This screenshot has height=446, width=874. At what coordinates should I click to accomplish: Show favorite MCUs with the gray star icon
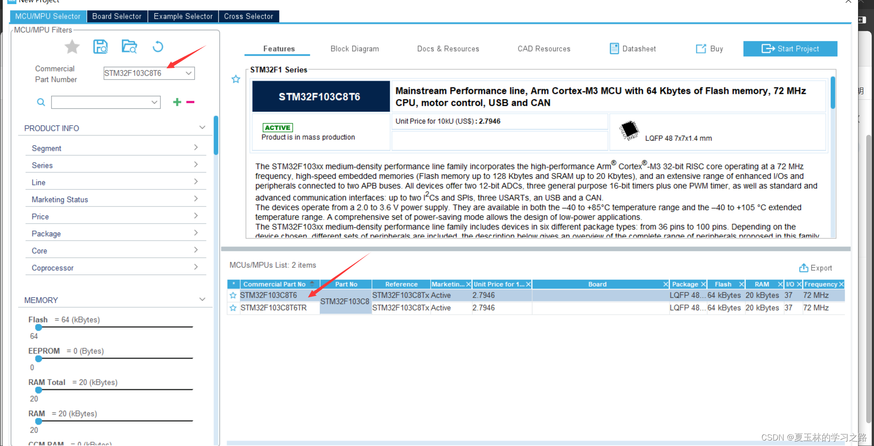[72, 46]
